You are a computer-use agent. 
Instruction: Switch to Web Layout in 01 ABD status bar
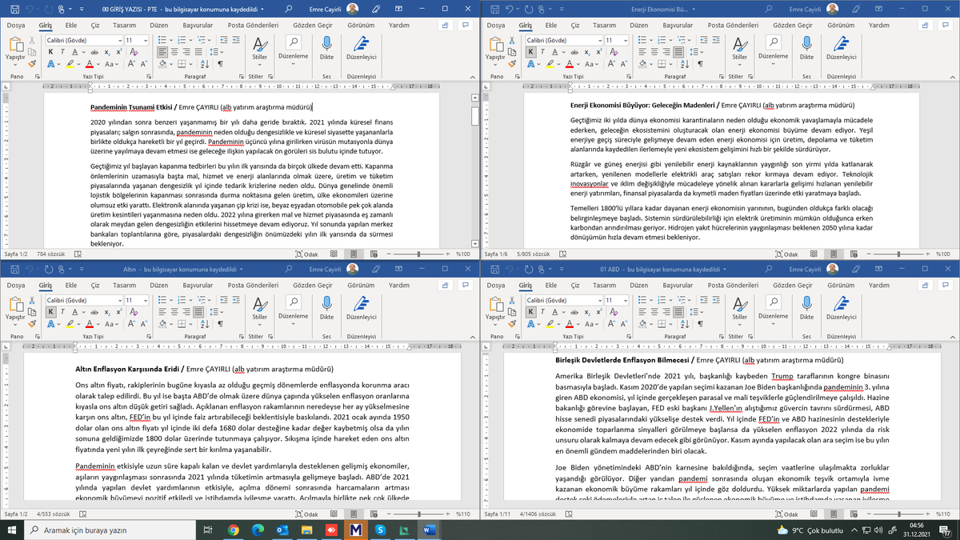[854, 514]
